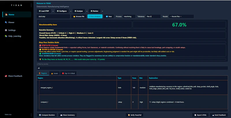
Task: Sort by the Type column header
Action: [124, 78]
